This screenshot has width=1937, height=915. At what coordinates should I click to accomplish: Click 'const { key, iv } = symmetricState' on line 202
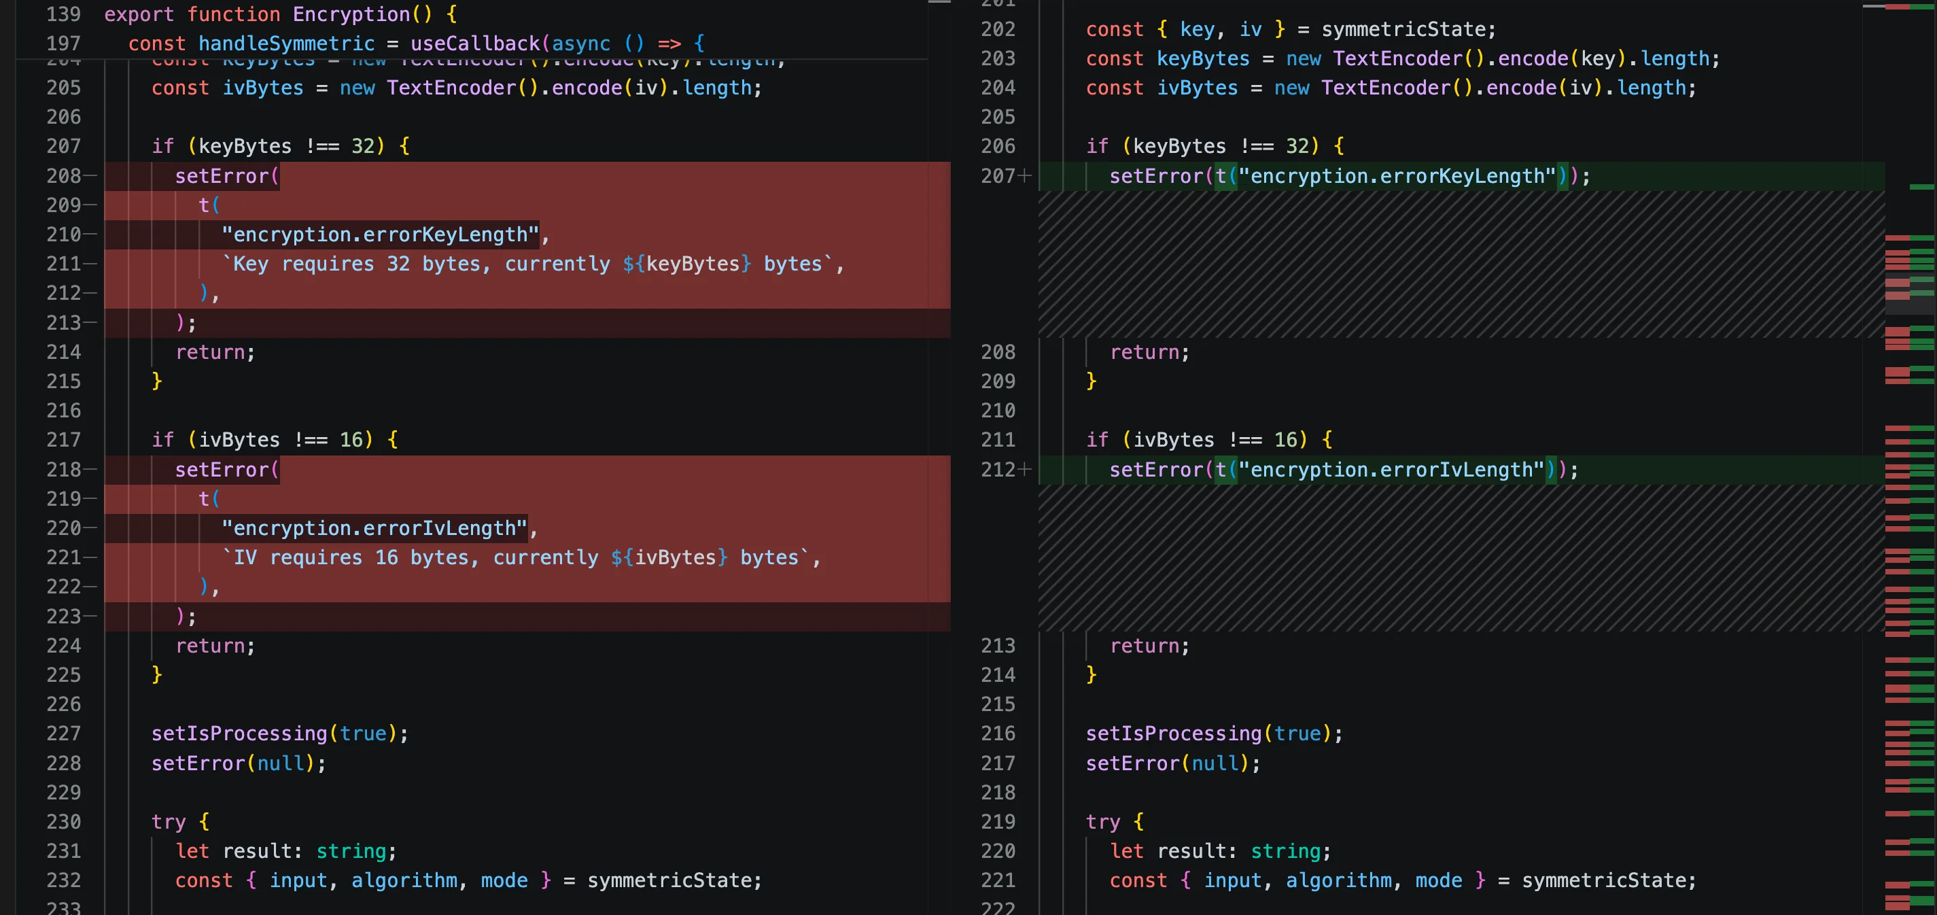[x=1291, y=29]
